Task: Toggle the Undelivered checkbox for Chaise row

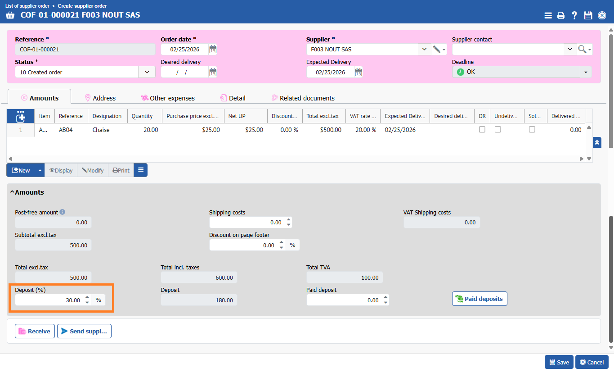Action: 498,129
